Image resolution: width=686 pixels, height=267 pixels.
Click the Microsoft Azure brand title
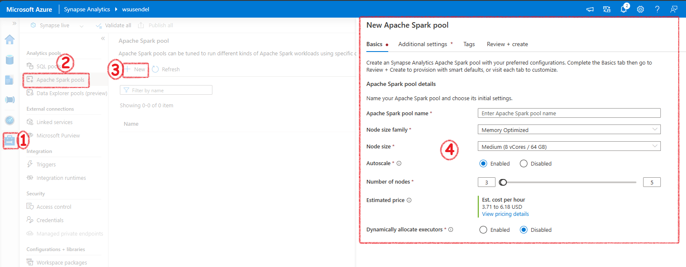[29, 9]
